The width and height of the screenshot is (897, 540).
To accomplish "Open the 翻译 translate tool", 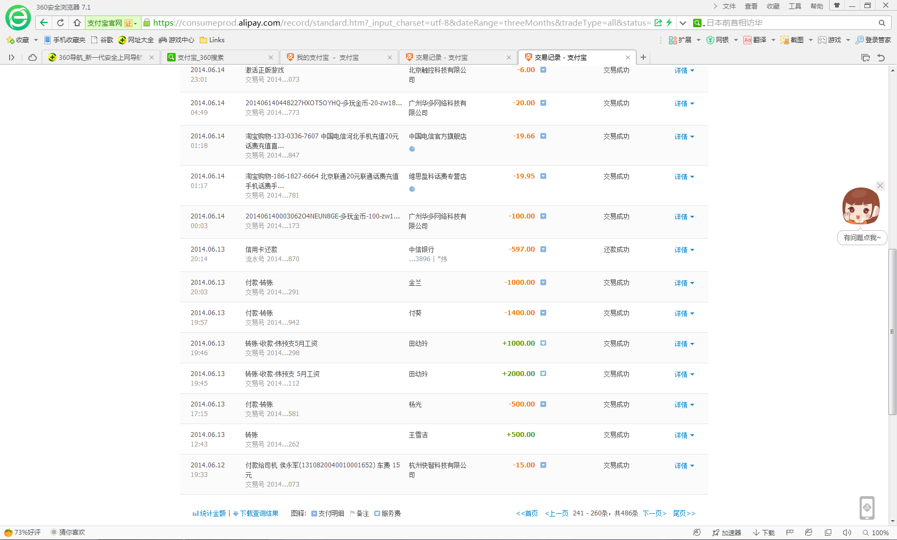I will click(x=755, y=40).
